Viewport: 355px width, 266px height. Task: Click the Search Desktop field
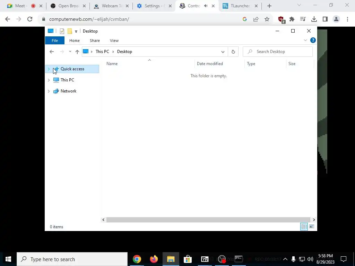pos(278,52)
